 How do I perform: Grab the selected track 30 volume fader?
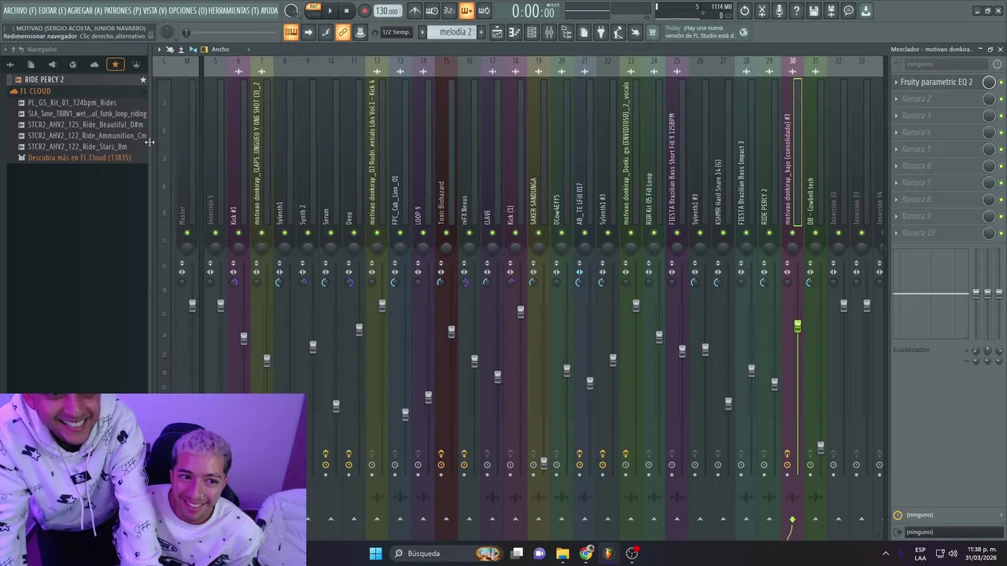(798, 325)
